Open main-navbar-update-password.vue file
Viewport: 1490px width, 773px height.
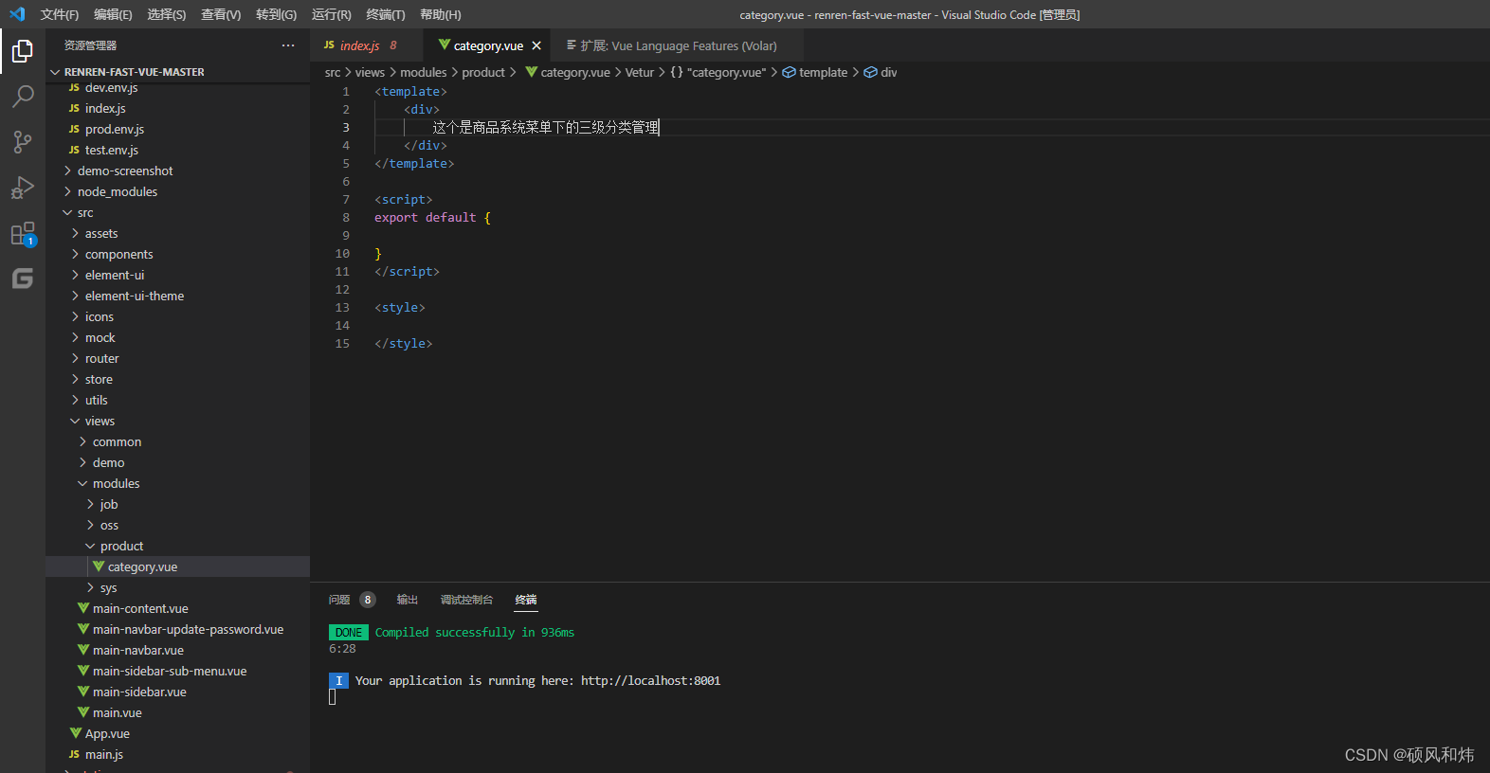[178, 629]
